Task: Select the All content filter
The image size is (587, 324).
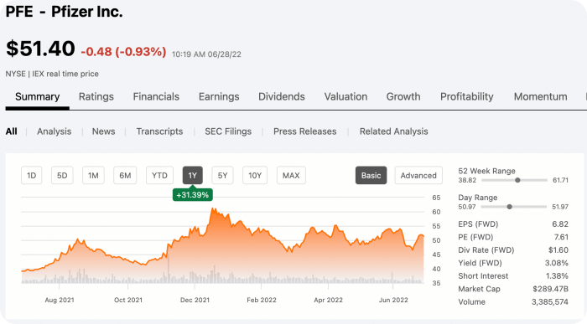Action: (11, 131)
